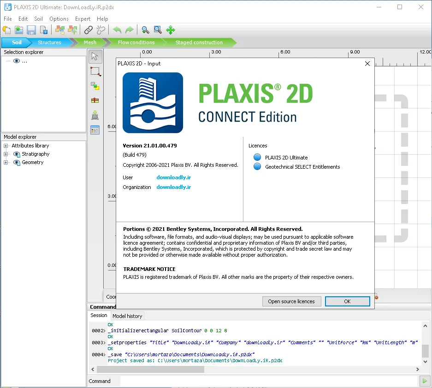
Task: Click the horizontal scrollbar left arrow
Action: point(93,369)
